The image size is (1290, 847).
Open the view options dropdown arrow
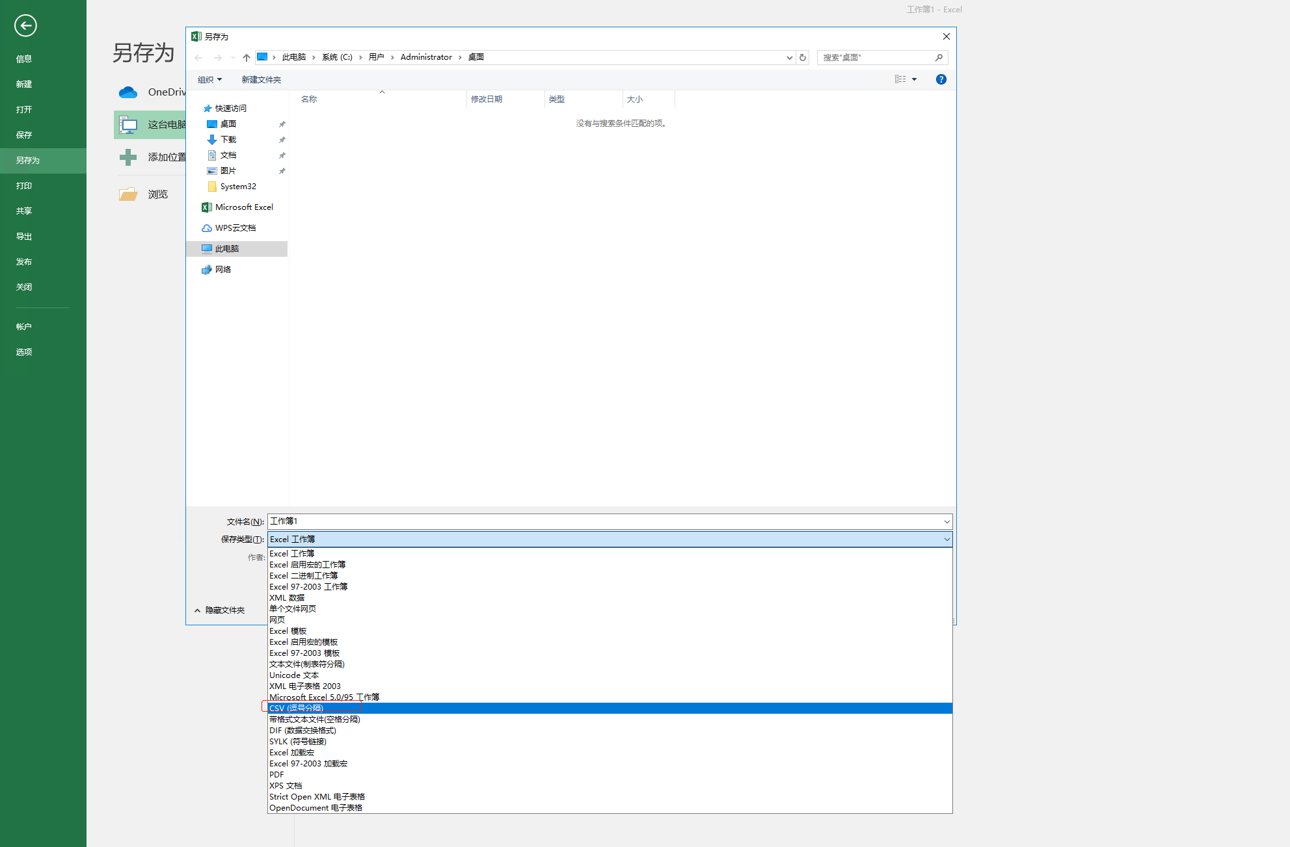click(x=914, y=79)
